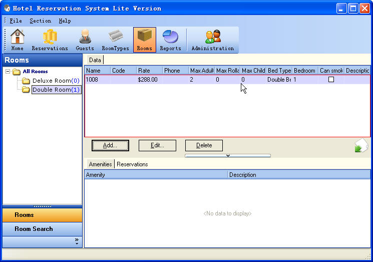The image size is (373, 262).
Task: Open the File menu
Action: 16,21
